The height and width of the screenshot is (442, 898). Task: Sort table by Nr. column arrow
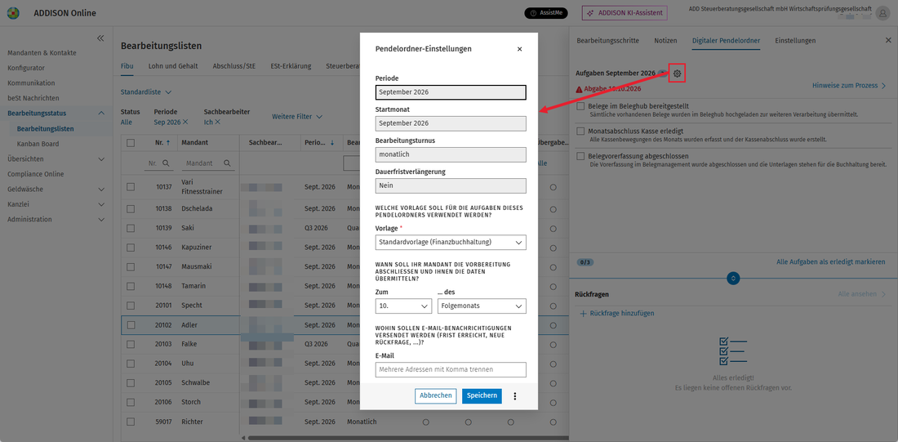pos(168,143)
